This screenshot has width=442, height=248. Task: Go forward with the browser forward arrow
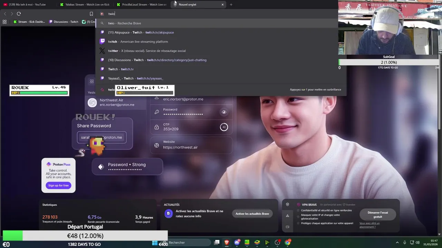point(12,14)
